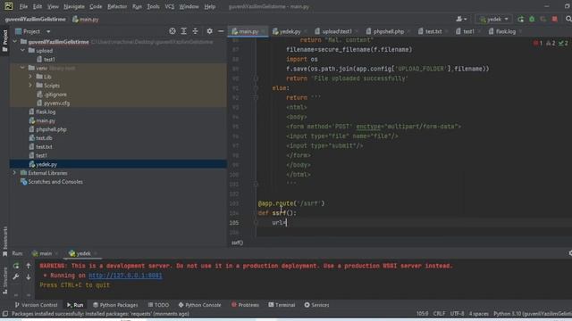
Task: Collapse the upload folder
Action: [x=22, y=51]
